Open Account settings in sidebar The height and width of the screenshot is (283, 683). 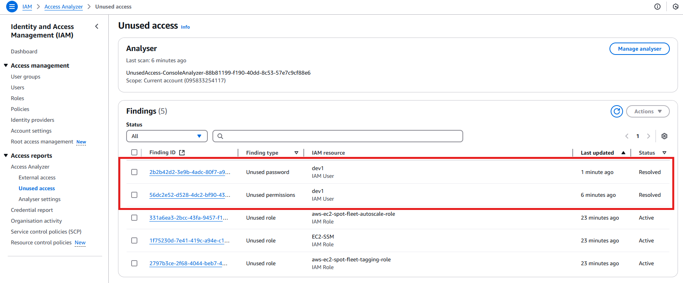[31, 131]
